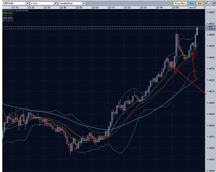Viewport: 216px width, 172px height.
Task: Click the 1.4620 price axis label
Action: pos(211,80)
